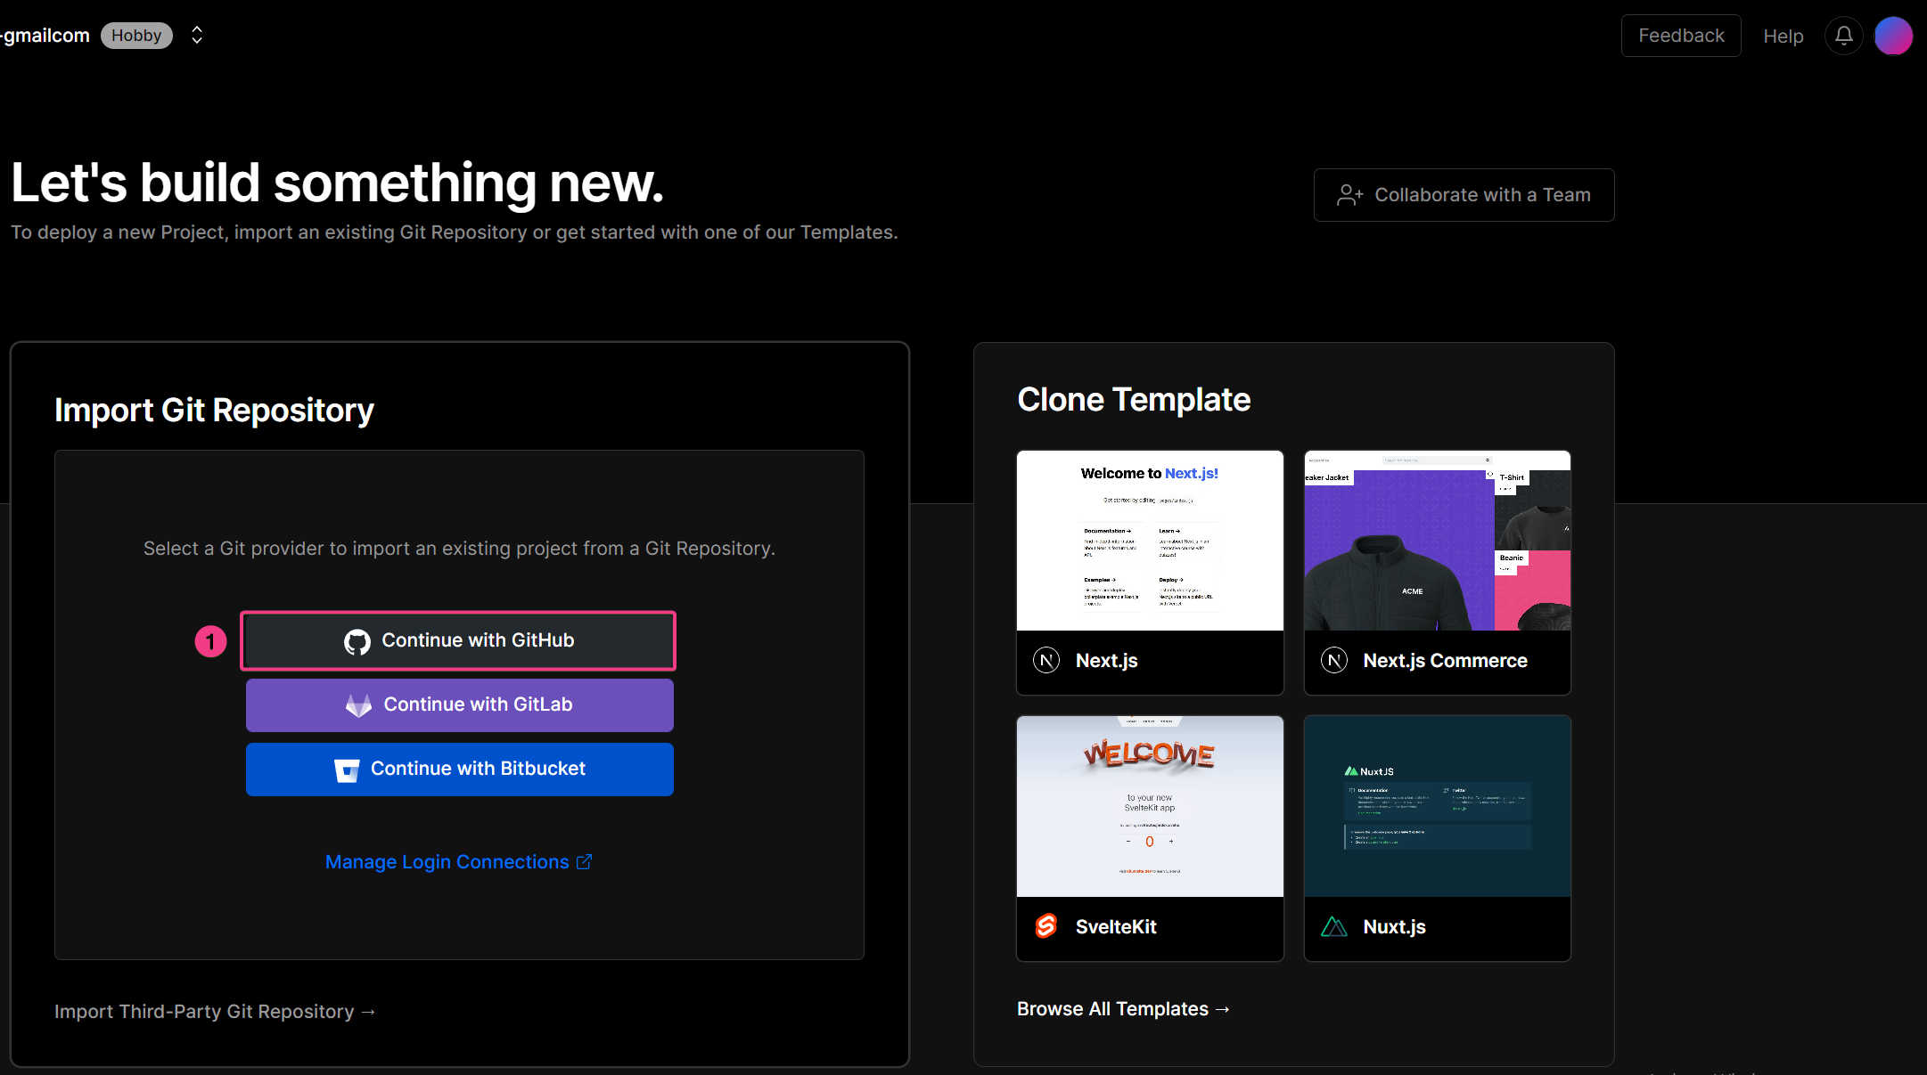
Task: Click Collaborate with a Team button
Action: (1464, 195)
